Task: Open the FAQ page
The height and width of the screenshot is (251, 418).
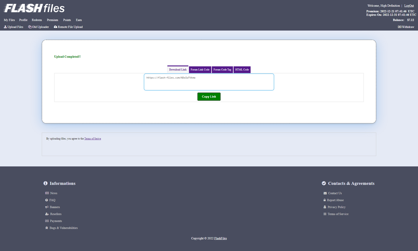Action: pyautogui.click(x=52, y=200)
